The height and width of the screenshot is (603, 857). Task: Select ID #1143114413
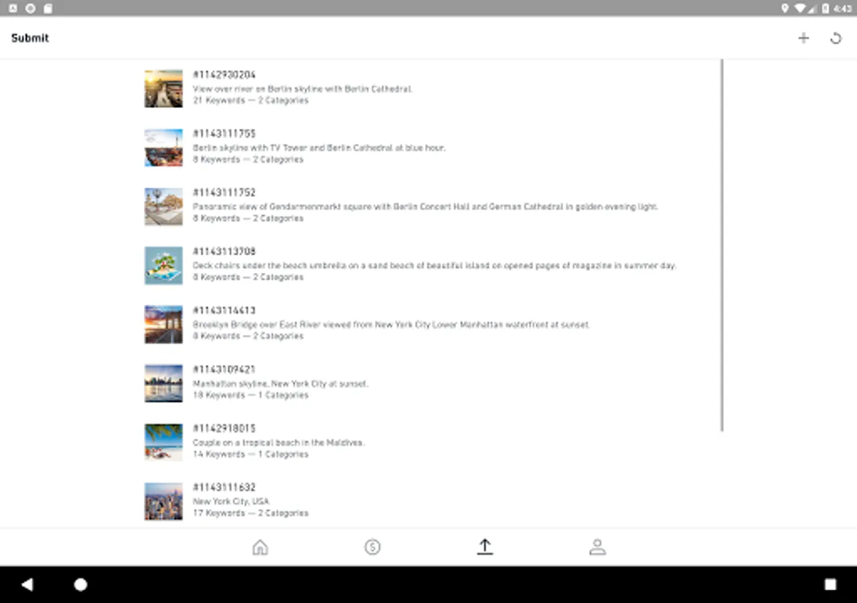point(224,311)
